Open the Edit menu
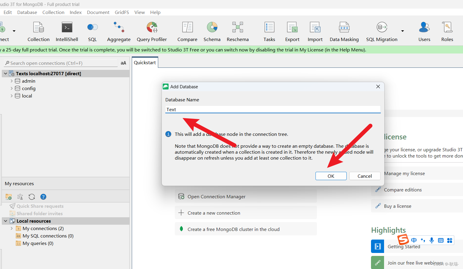The image size is (463, 269). coord(8,12)
